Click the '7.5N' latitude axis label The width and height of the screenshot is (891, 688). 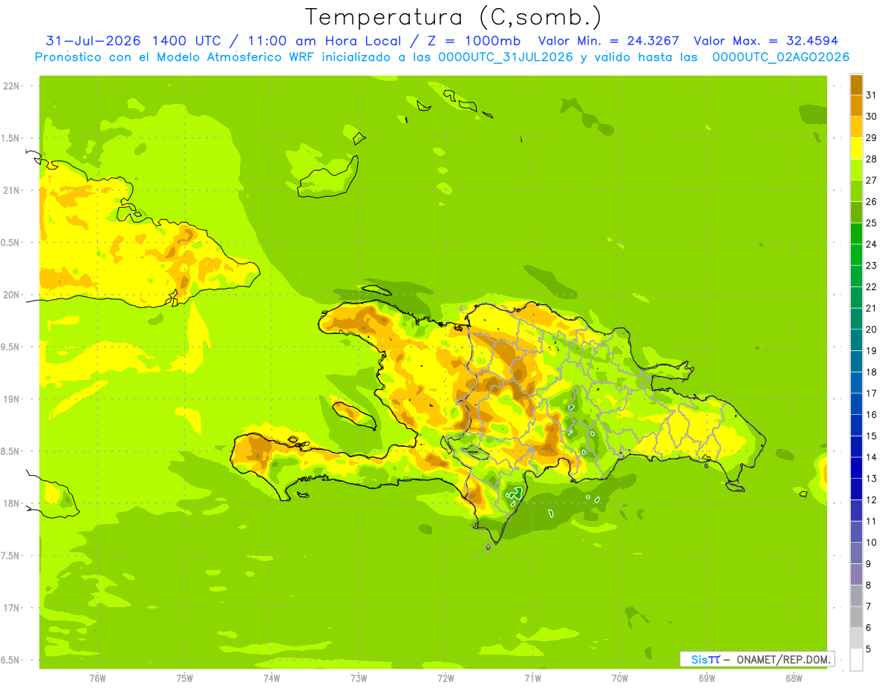[11, 556]
